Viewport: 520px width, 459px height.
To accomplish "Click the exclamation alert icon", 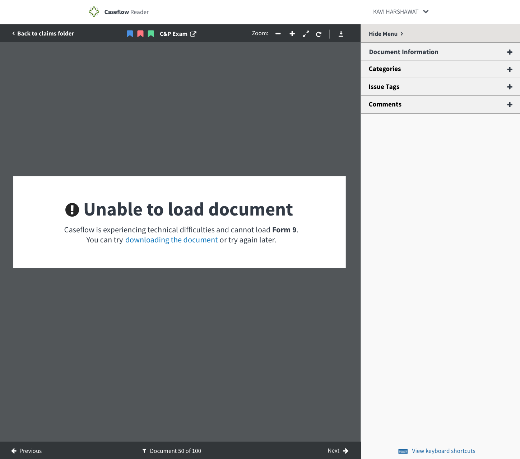I will [x=72, y=210].
